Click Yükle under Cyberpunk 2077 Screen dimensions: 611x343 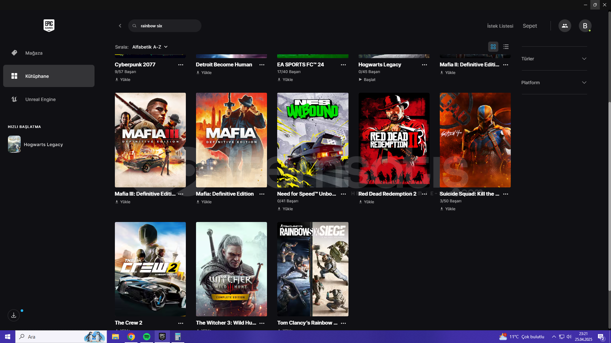[x=123, y=80]
